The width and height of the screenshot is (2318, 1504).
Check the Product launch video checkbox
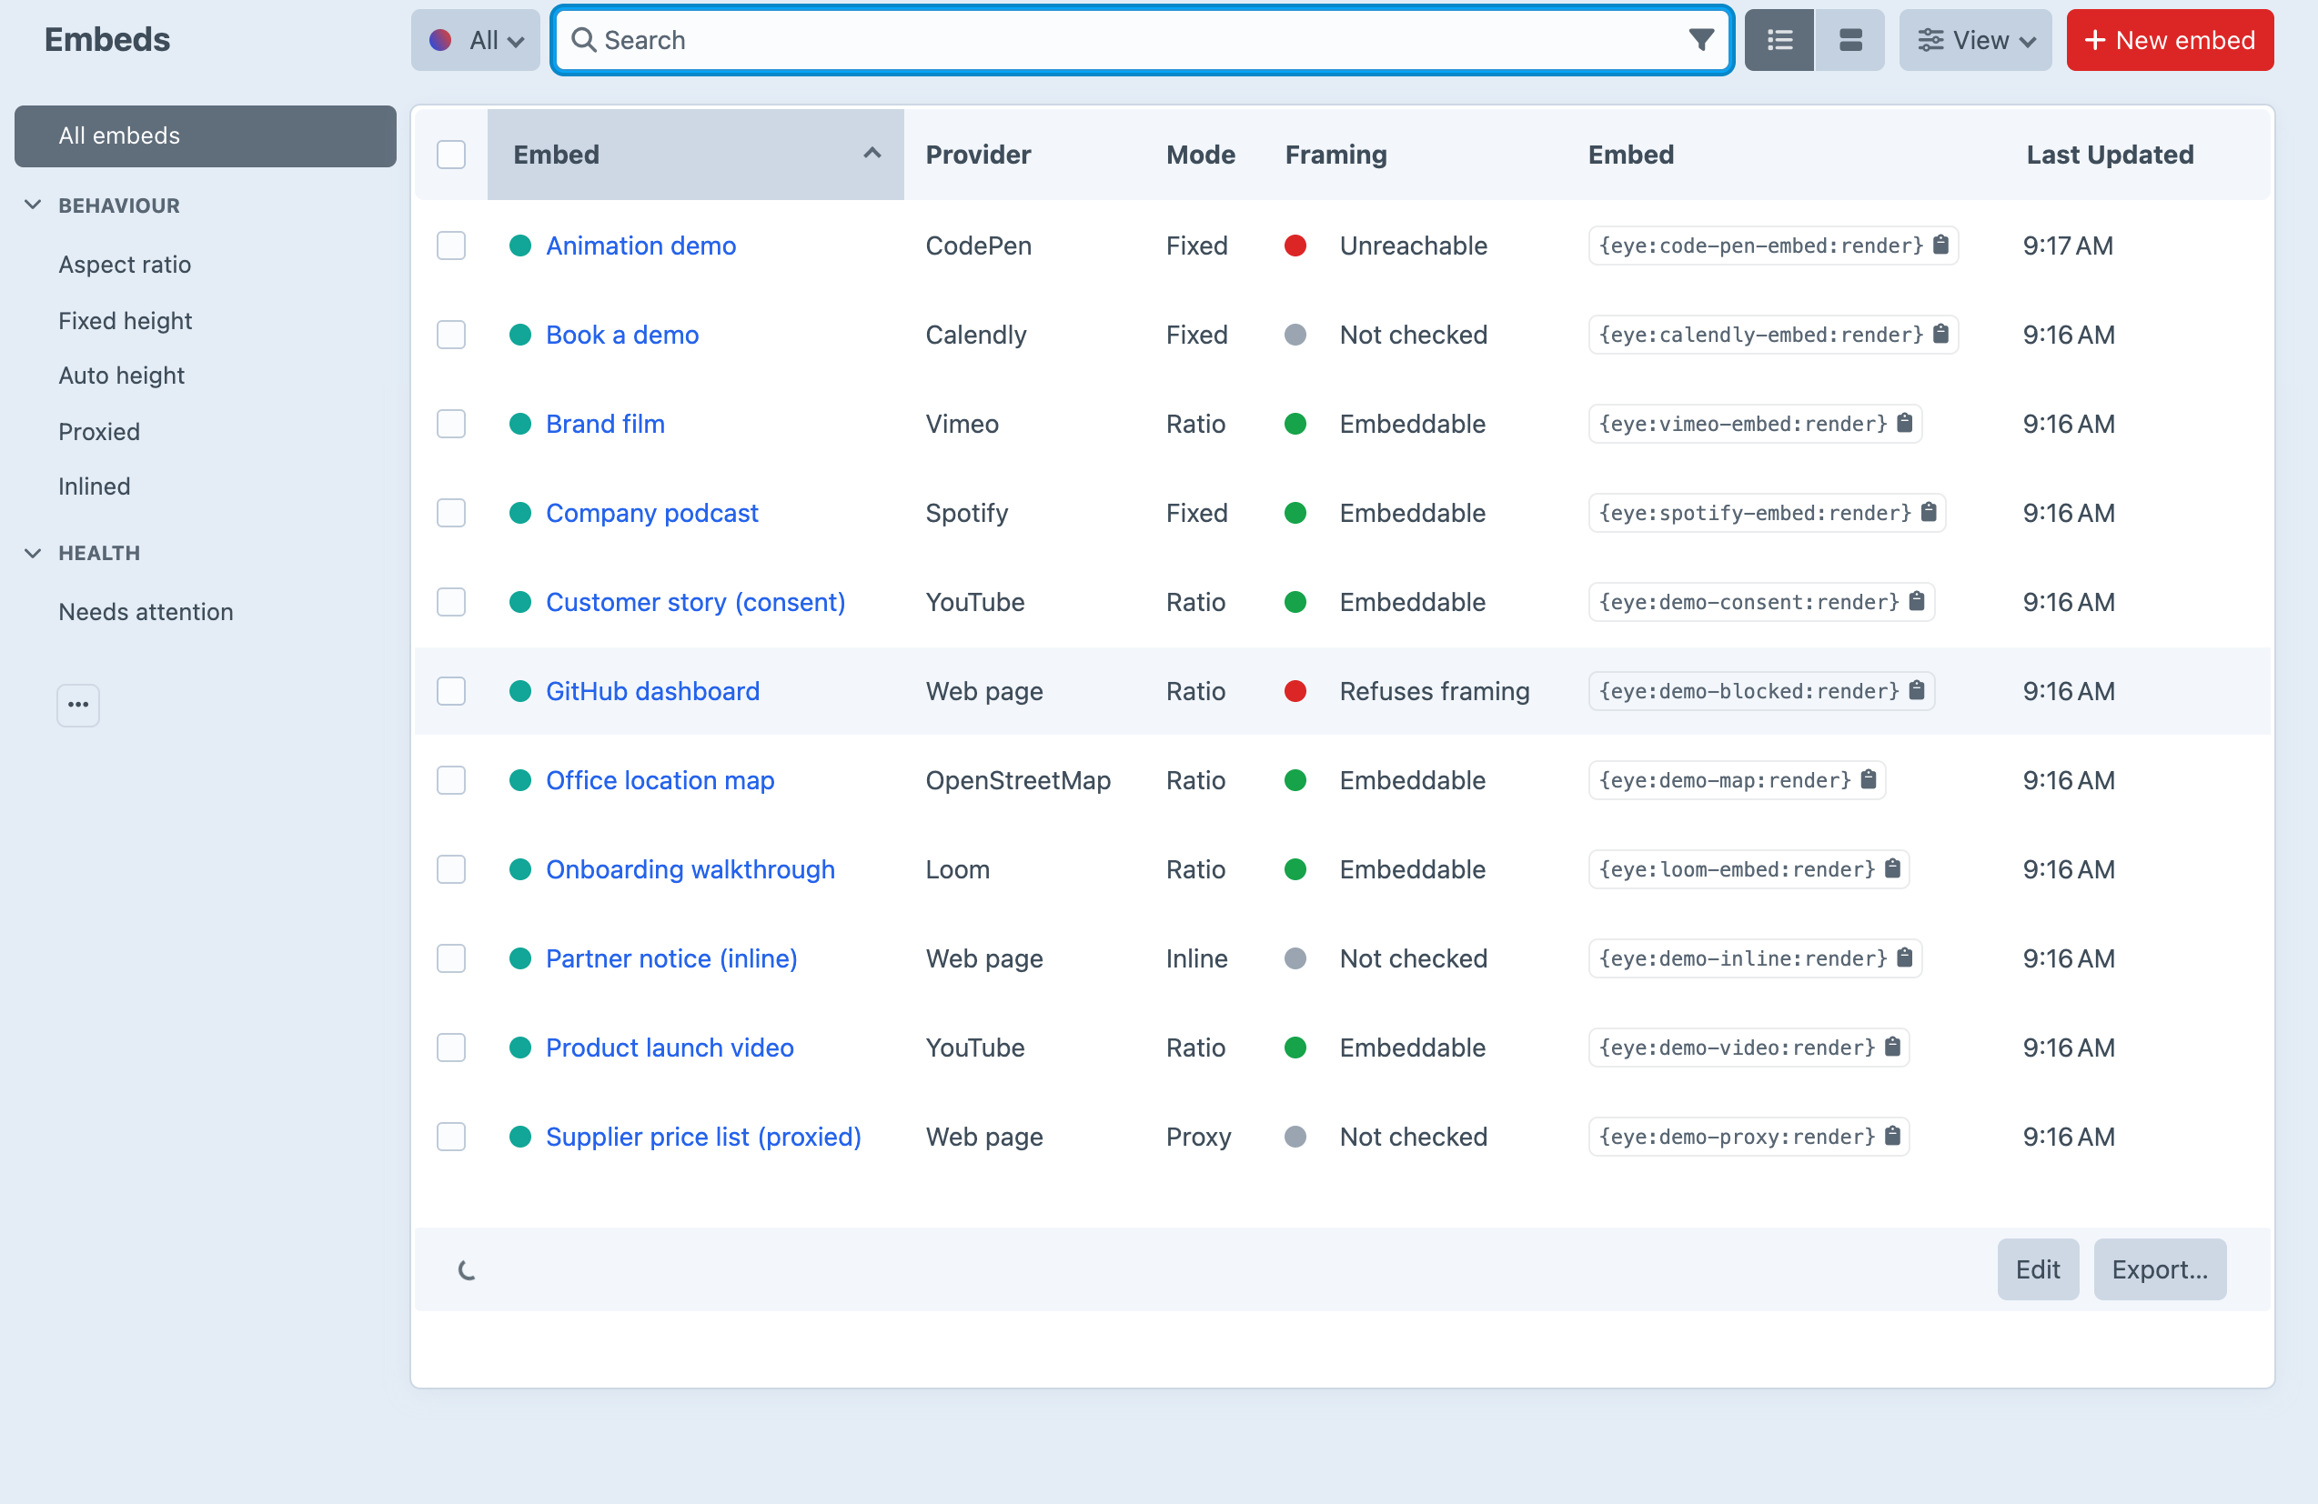451,1048
